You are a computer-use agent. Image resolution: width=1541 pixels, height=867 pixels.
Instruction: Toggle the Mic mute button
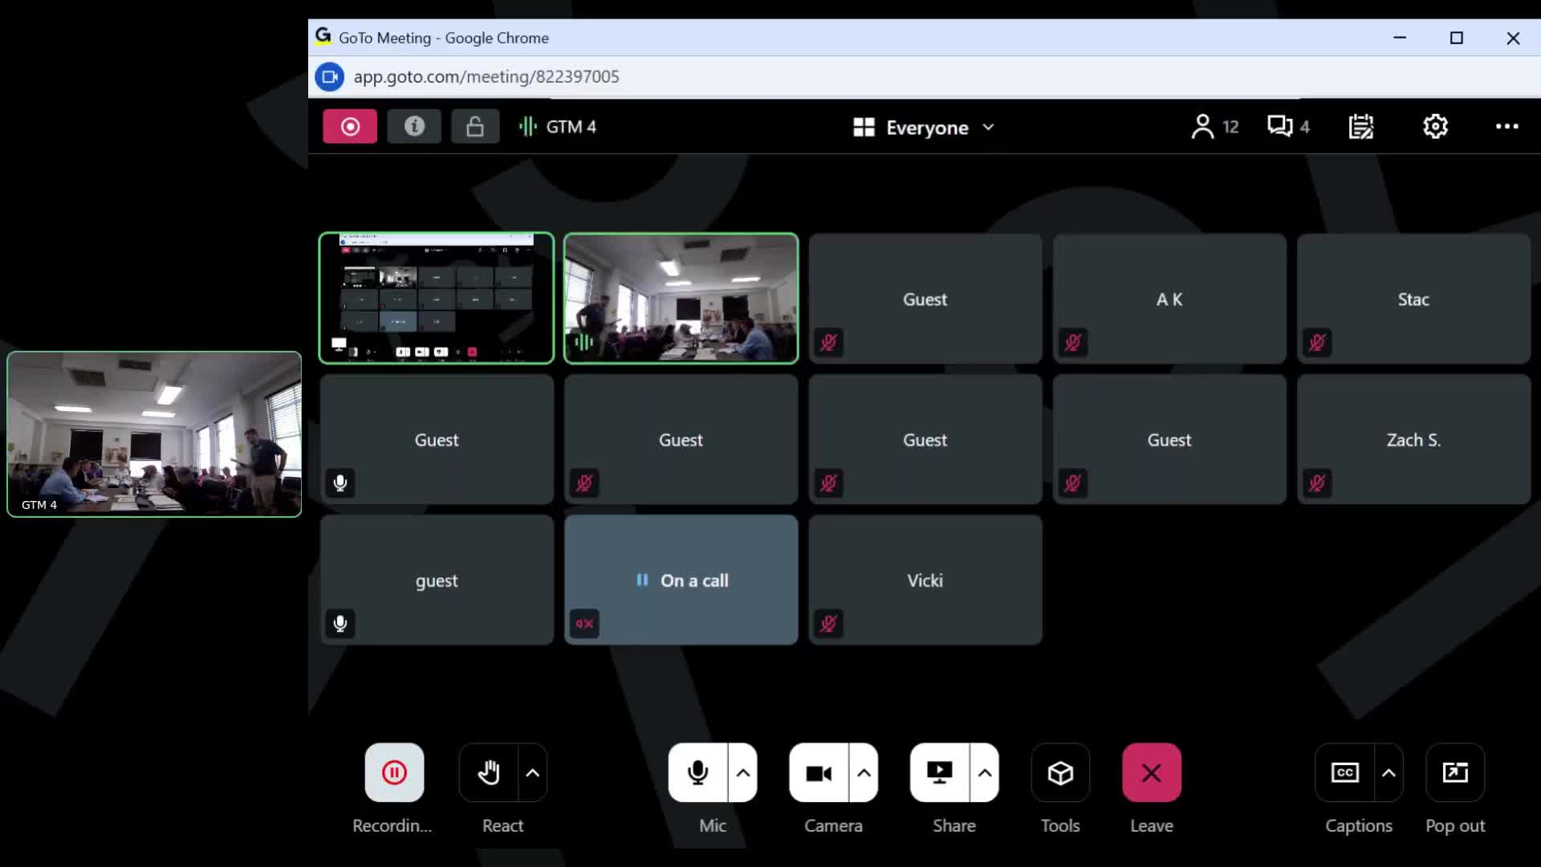pos(697,773)
